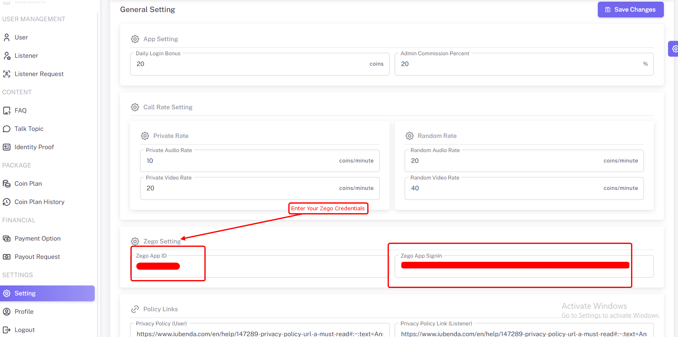The image size is (678, 337).
Task: Click the Talk Topic chat icon
Action: click(7, 129)
